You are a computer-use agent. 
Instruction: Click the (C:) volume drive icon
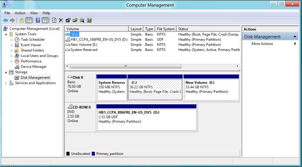tap(68, 34)
